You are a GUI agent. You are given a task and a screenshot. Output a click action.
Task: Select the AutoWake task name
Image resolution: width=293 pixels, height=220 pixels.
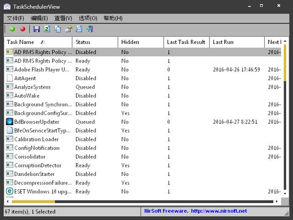pos(27,96)
